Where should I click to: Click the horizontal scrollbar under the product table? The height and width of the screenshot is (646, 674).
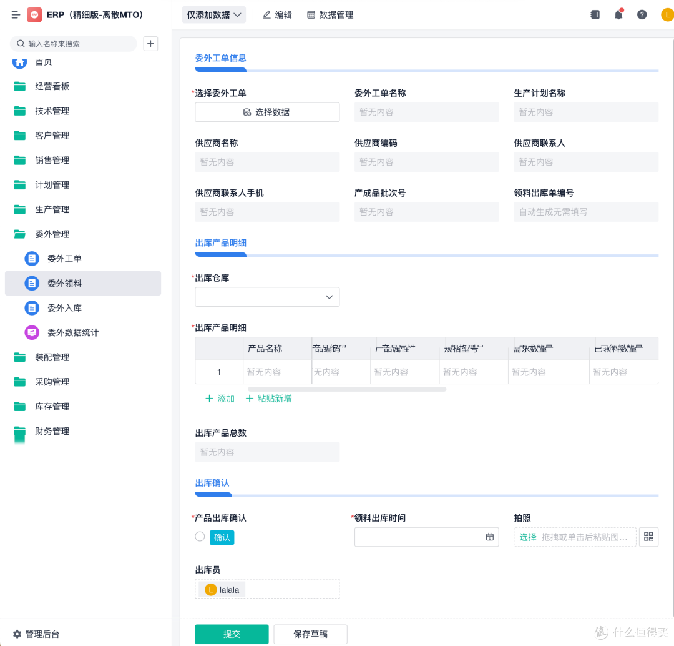(347, 389)
